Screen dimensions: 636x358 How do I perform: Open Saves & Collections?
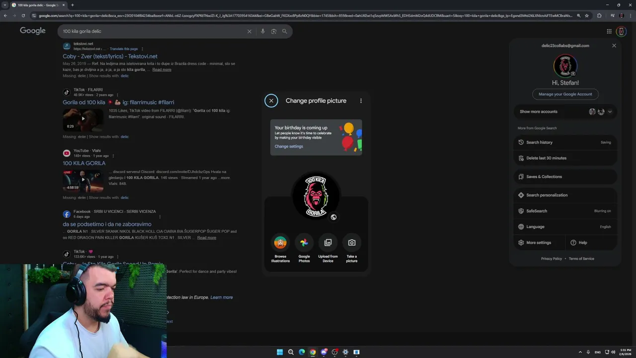(x=565, y=177)
